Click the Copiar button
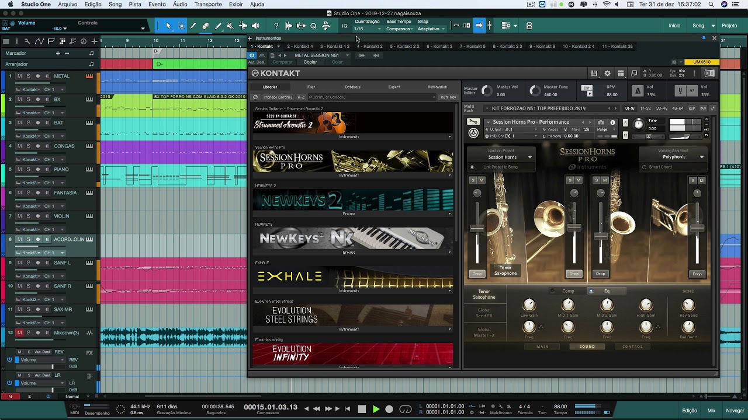 tap(310, 62)
